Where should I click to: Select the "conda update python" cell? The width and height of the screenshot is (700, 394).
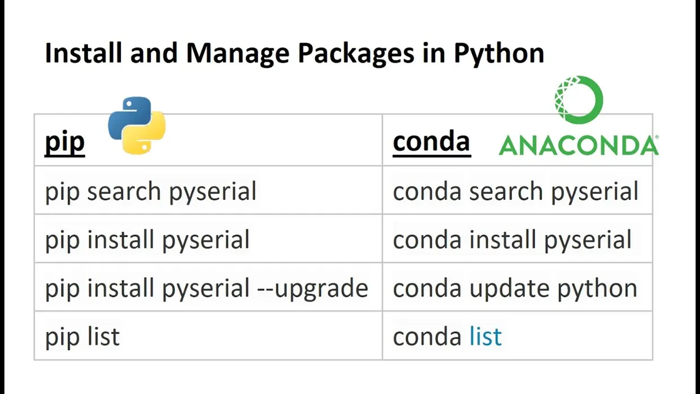515,288
